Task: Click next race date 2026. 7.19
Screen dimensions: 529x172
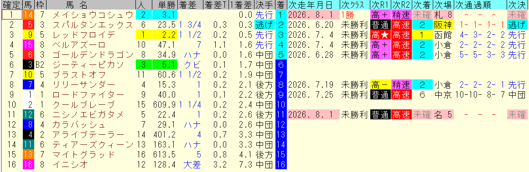Action: (313, 85)
